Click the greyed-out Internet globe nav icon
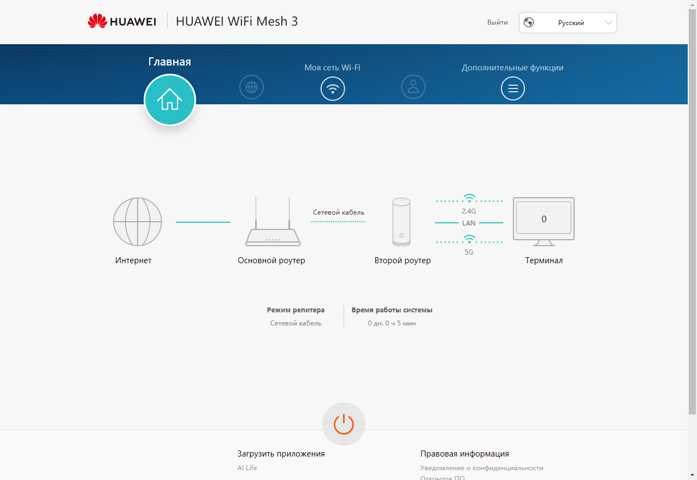This screenshot has width=697, height=480. pos(251,87)
